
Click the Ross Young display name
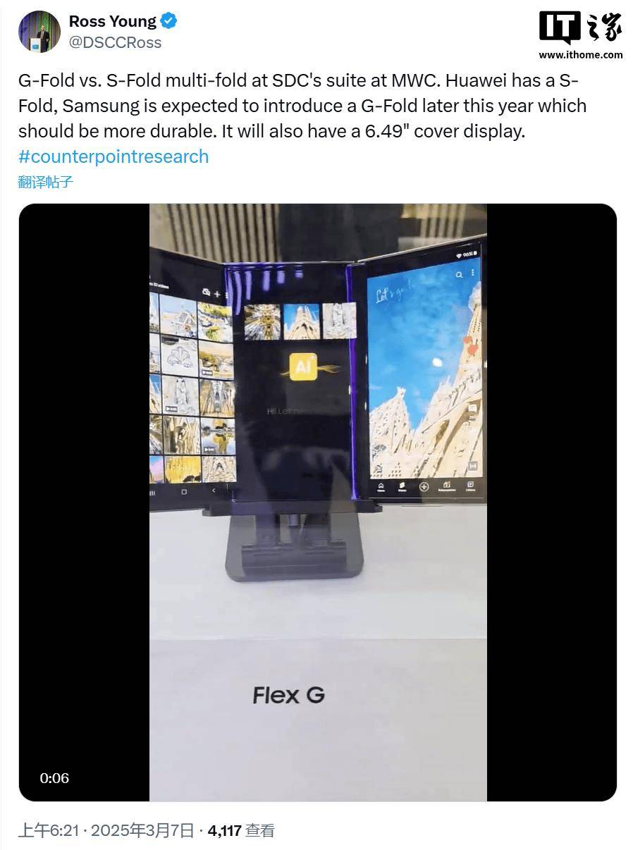click(113, 22)
